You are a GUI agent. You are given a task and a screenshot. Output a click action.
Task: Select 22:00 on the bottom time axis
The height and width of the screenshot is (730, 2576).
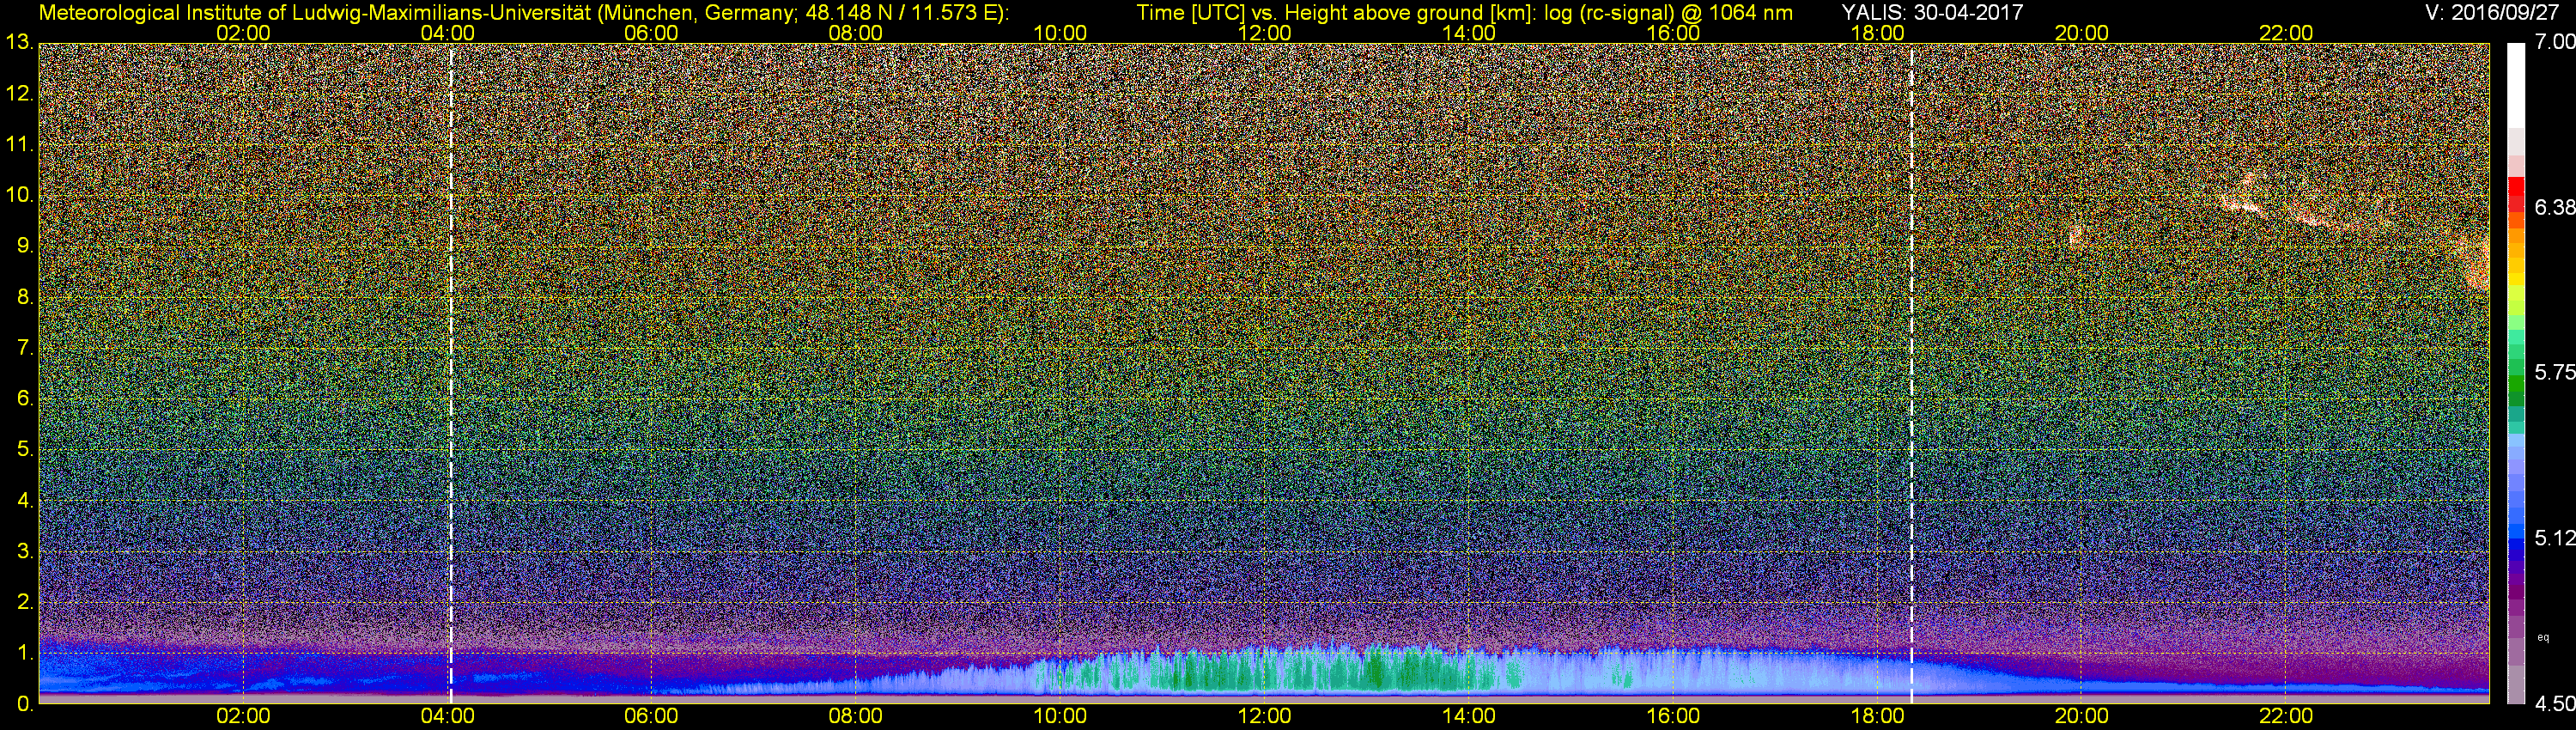(2286, 717)
